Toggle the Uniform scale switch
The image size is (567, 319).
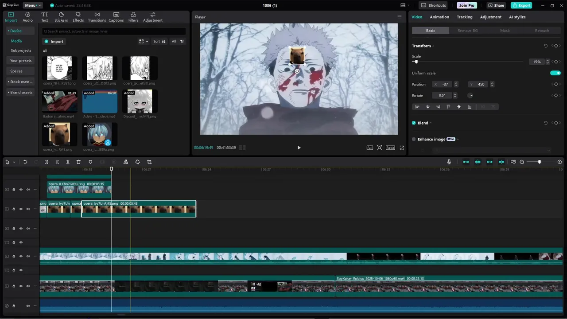pyautogui.click(x=555, y=73)
